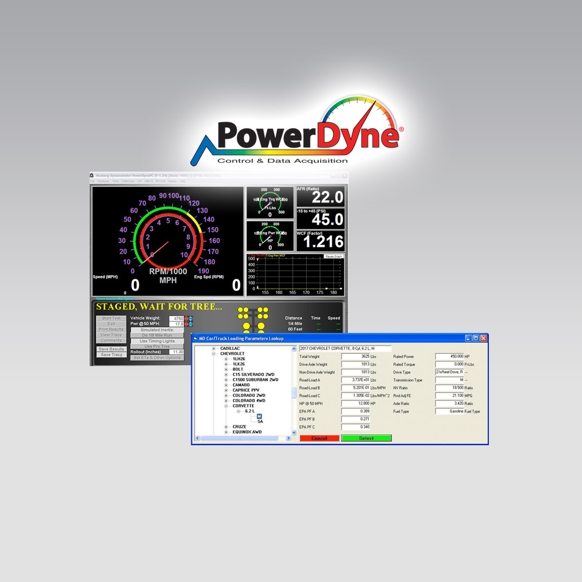Open the Database menu
The image size is (582, 582).
[x=102, y=180]
